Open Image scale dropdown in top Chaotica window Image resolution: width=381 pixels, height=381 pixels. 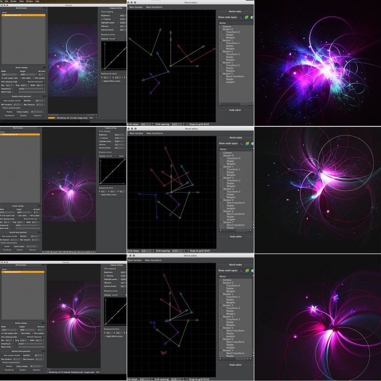(x=93, y=118)
